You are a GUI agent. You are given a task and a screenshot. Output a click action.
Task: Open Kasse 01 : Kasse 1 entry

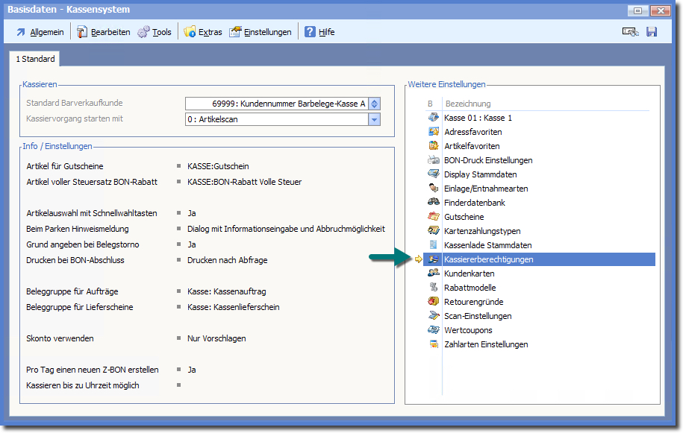[478, 118]
